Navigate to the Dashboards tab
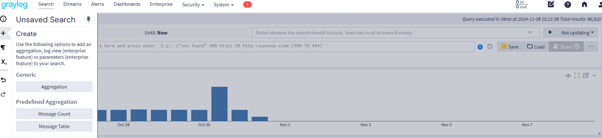 coord(127,4)
